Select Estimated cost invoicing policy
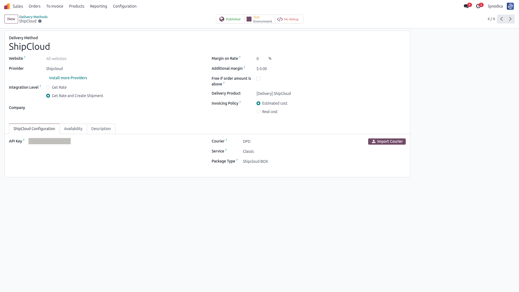 pos(258,103)
